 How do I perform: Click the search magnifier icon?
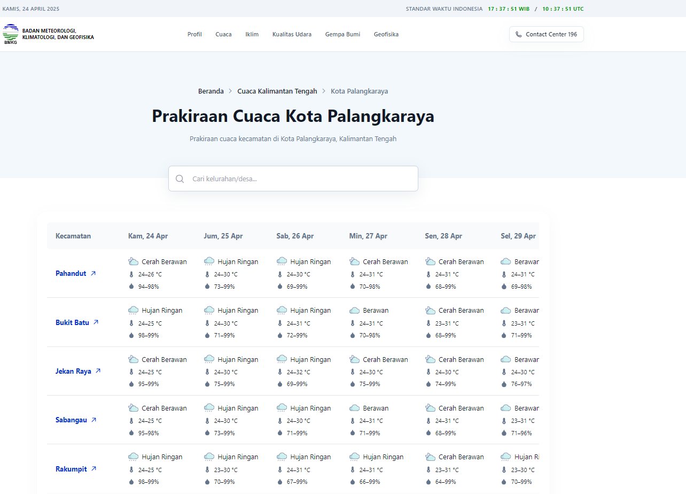coord(180,179)
